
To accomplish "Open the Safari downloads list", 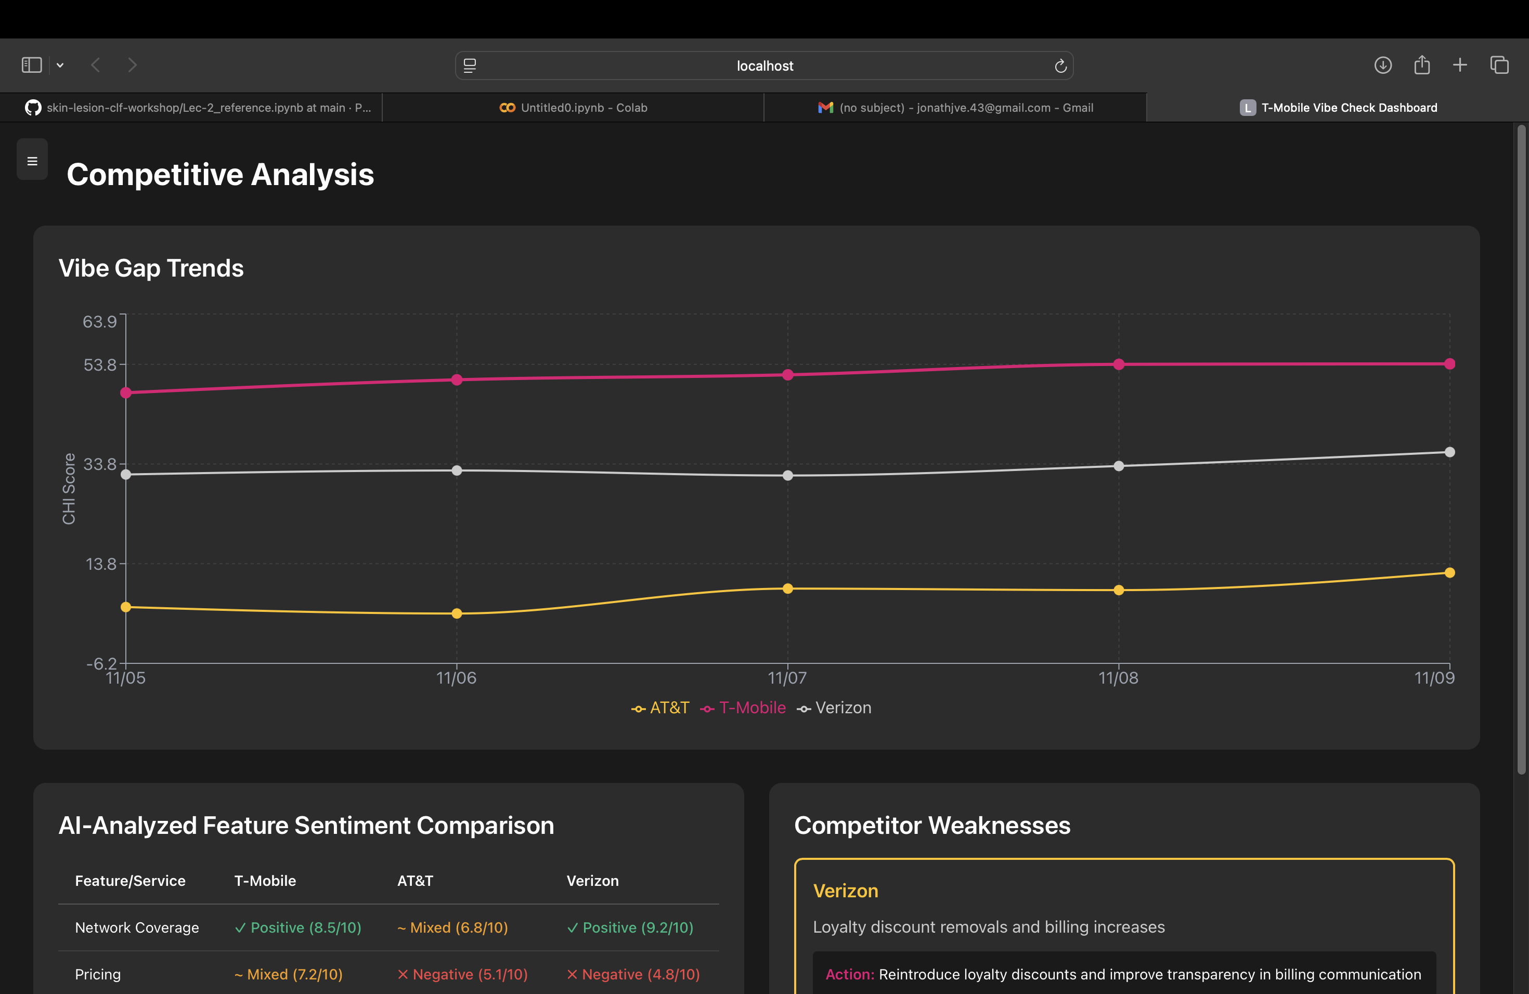I will [1382, 65].
